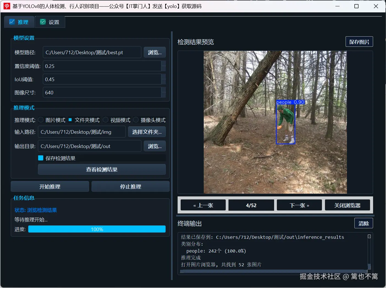This screenshot has width=386, height=288.
Task: Open the 设置 tab
Action: click(50, 22)
